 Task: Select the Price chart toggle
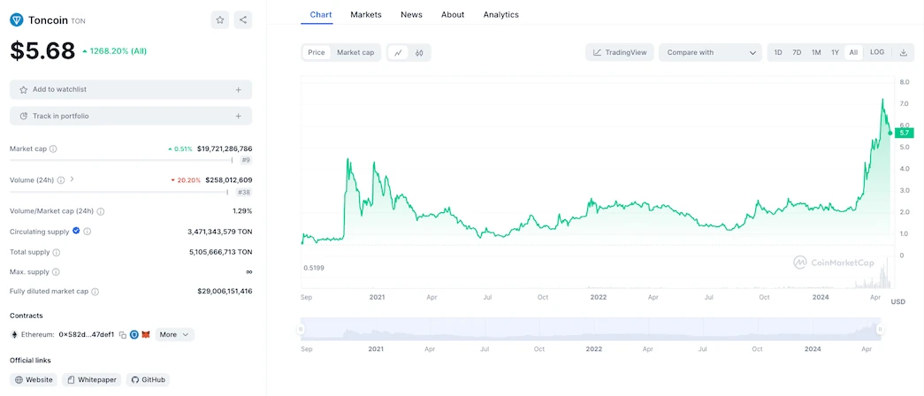tap(317, 52)
